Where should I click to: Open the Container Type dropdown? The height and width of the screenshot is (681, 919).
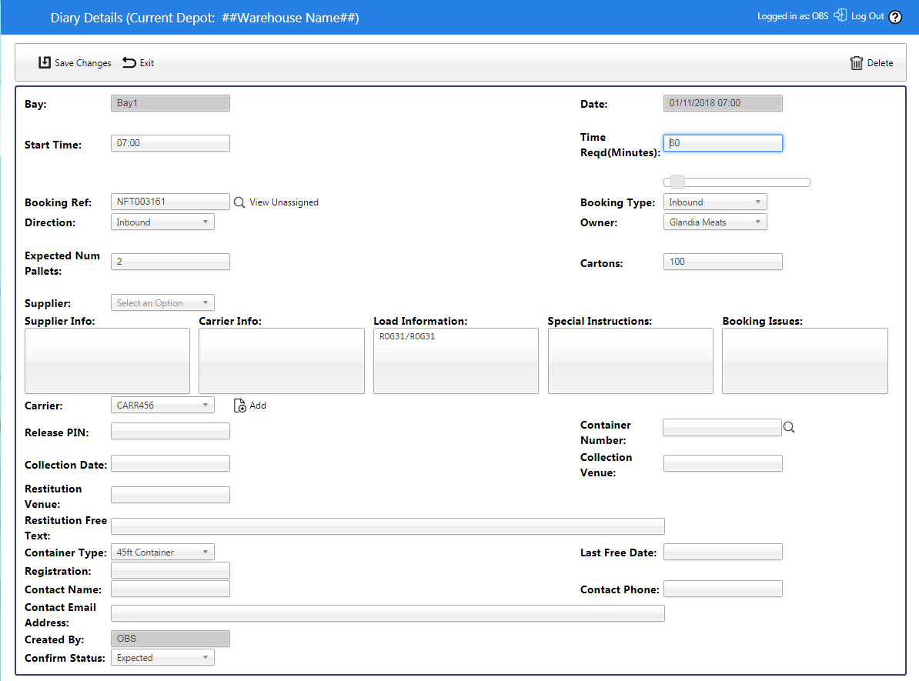click(162, 552)
